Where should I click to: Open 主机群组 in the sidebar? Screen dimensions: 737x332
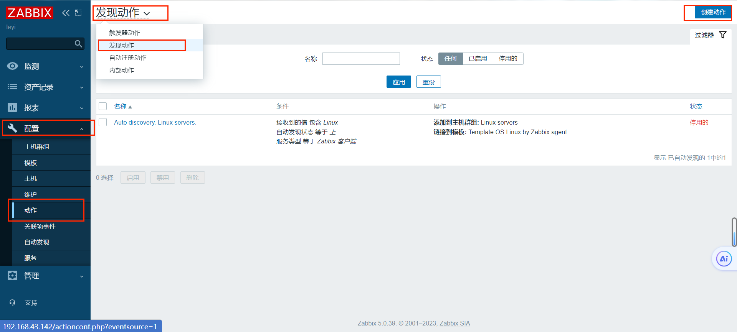[51, 146]
